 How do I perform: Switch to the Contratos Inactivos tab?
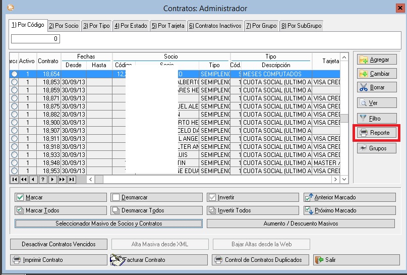[x=215, y=26]
